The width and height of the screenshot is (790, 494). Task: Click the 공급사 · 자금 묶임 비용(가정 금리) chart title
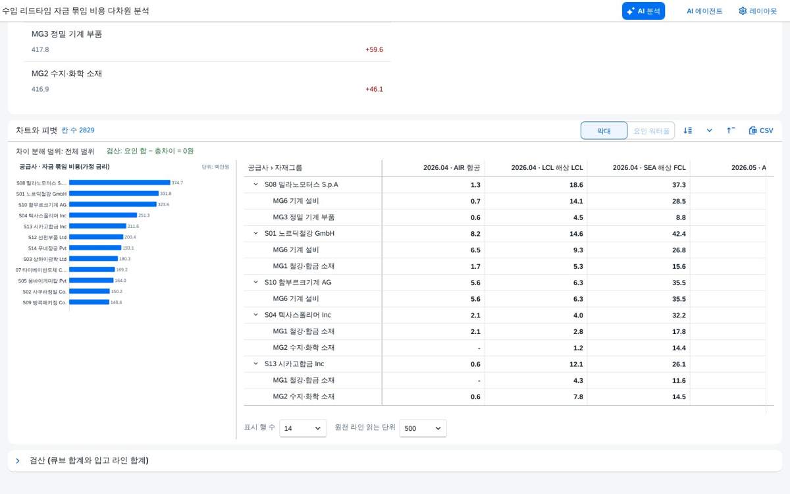pyautogui.click(x=65, y=167)
